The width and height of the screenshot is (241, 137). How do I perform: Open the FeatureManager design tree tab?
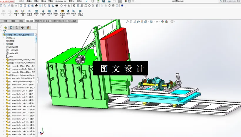tap(6, 27)
